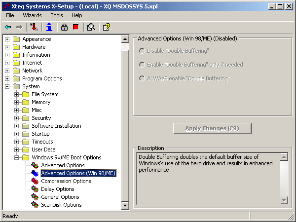
Task: Select the Timeouts tree item
Action: click(x=42, y=142)
